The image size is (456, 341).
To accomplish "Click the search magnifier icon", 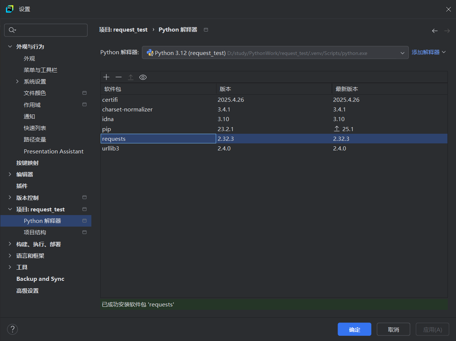I will [x=12, y=30].
